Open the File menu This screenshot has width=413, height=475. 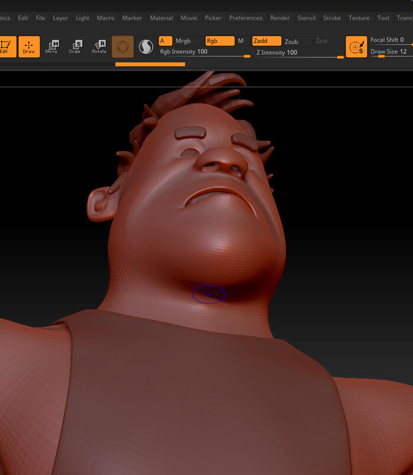[41, 18]
